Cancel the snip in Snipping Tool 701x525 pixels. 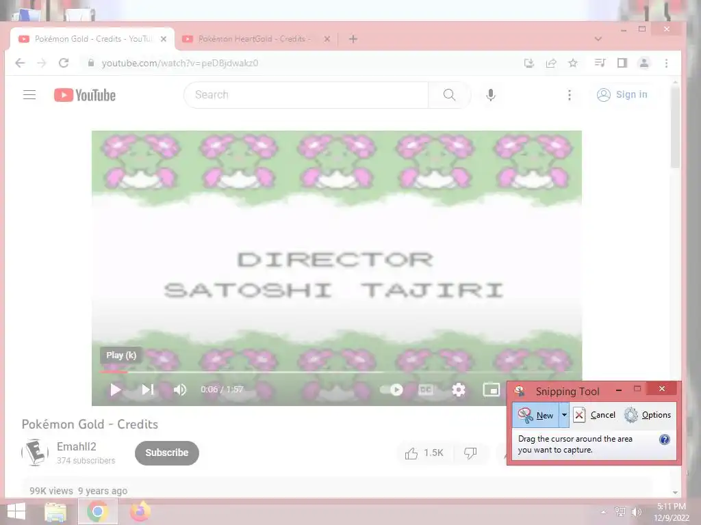[595, 415]
